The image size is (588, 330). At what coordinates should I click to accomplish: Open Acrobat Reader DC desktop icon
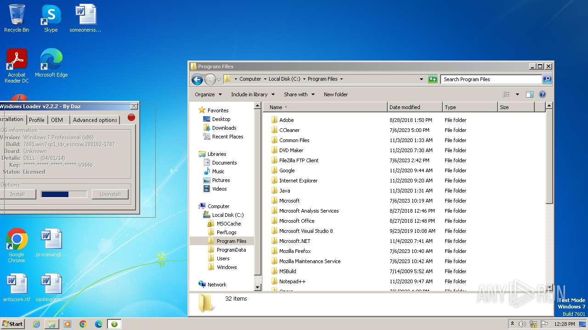[x=17, y=66]
